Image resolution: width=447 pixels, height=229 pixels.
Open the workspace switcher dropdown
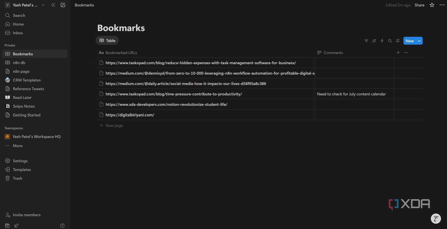(x=43, y=5)
